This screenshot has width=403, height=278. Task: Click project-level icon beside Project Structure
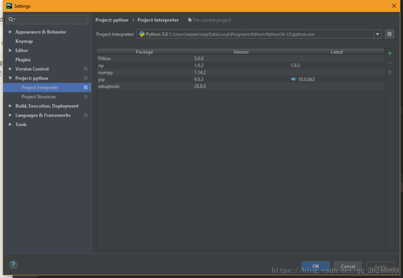click(86, 97)
